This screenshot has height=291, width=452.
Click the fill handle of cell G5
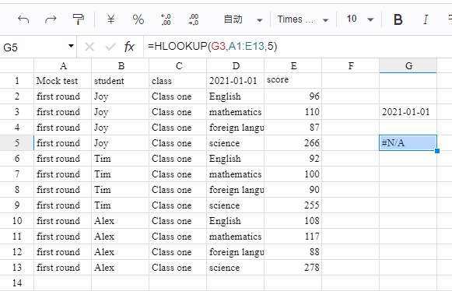(x=437, y=151)
